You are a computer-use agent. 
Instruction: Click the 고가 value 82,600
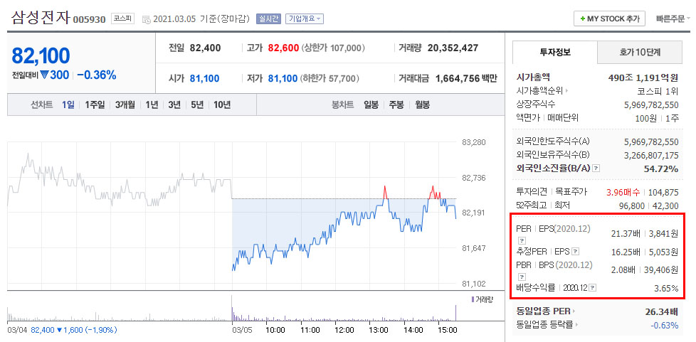point(283,48)
